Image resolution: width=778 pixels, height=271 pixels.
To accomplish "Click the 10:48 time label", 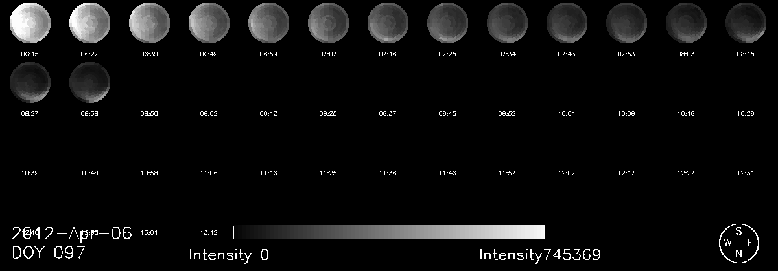I will click(89, 173).
